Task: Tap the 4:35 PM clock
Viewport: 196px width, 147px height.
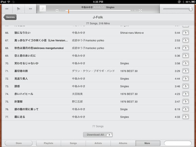Action: tap(98, 2)
